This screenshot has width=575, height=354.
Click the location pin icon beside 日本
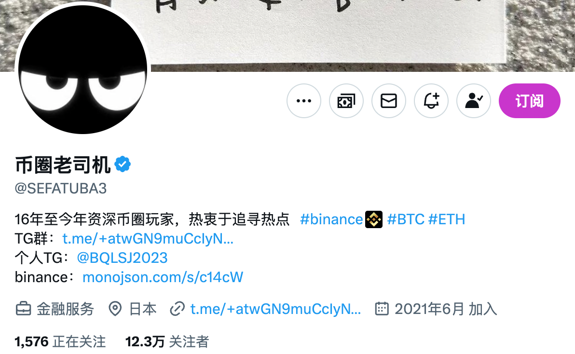115,309
